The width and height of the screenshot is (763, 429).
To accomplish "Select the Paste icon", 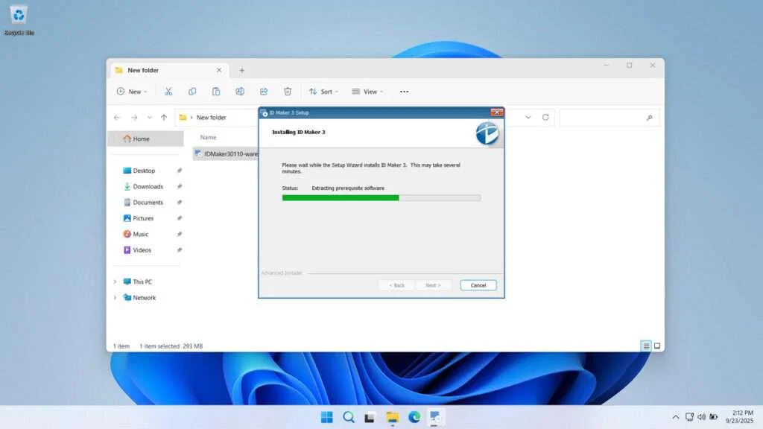I will [216, 91].
